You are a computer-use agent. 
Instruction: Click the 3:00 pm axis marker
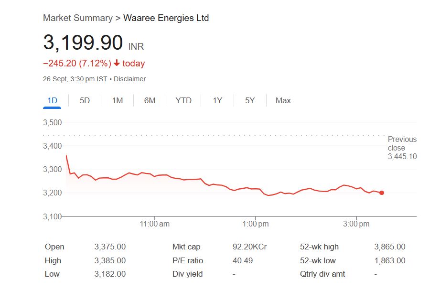[356, 224]
